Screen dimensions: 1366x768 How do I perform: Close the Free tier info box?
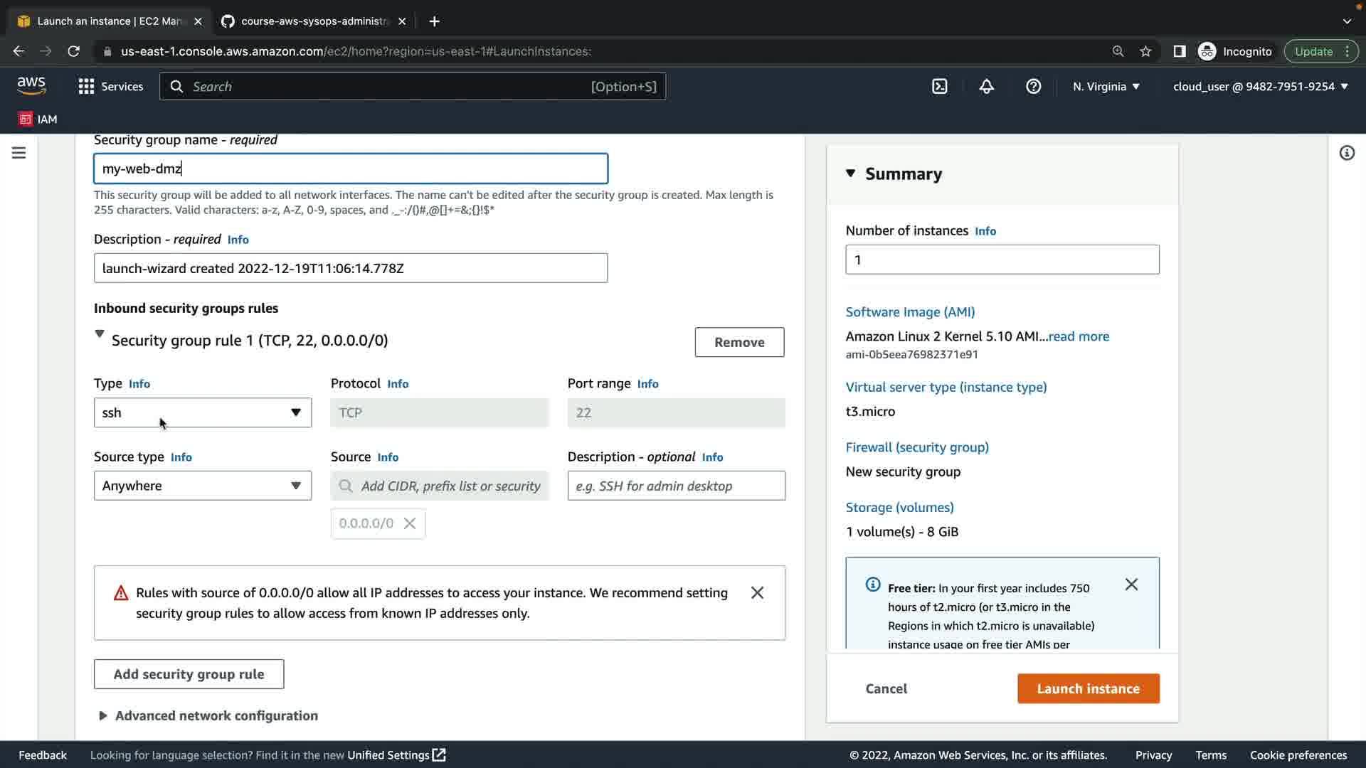click(x=1131, y=585)
